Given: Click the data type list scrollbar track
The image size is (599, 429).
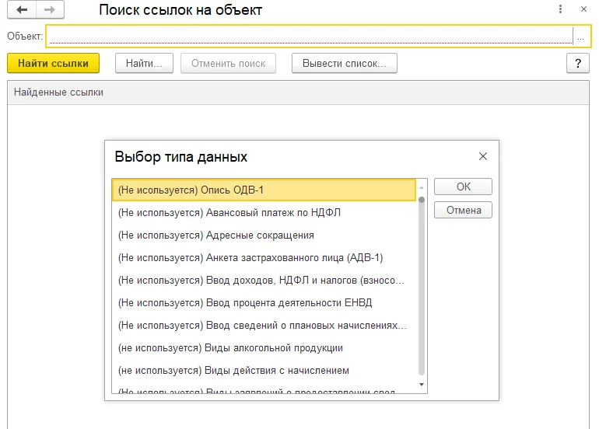Looking at the screenshot, I should tap(422, 286).
